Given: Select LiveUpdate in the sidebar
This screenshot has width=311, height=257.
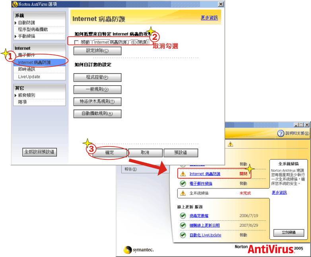Looking at the screenshot, I should (29, 77).
